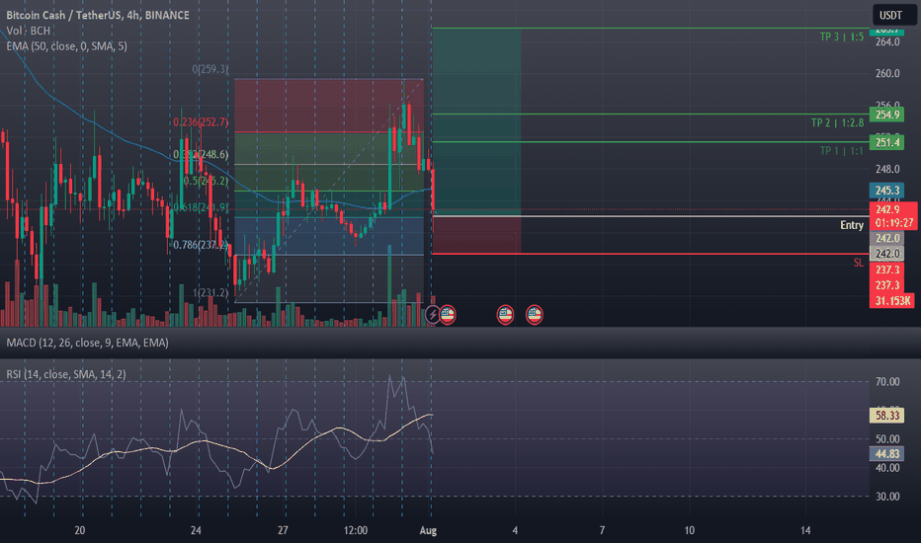Image resolution: width=921 pixels, height=543 pixels.
Task: Click date 10 on time axis
Action: (689, 531)
